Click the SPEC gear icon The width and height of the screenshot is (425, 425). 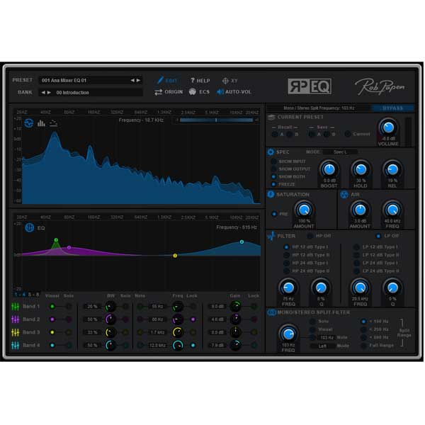click(x=271, y=152)
